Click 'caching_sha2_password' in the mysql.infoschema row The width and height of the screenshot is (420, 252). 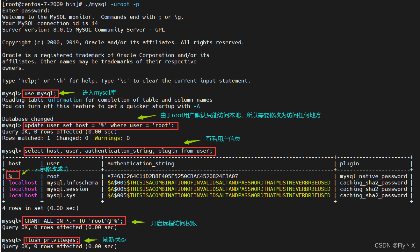point(373,183)
